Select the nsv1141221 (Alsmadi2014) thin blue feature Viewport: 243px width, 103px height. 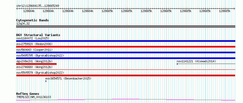(206, 64)
